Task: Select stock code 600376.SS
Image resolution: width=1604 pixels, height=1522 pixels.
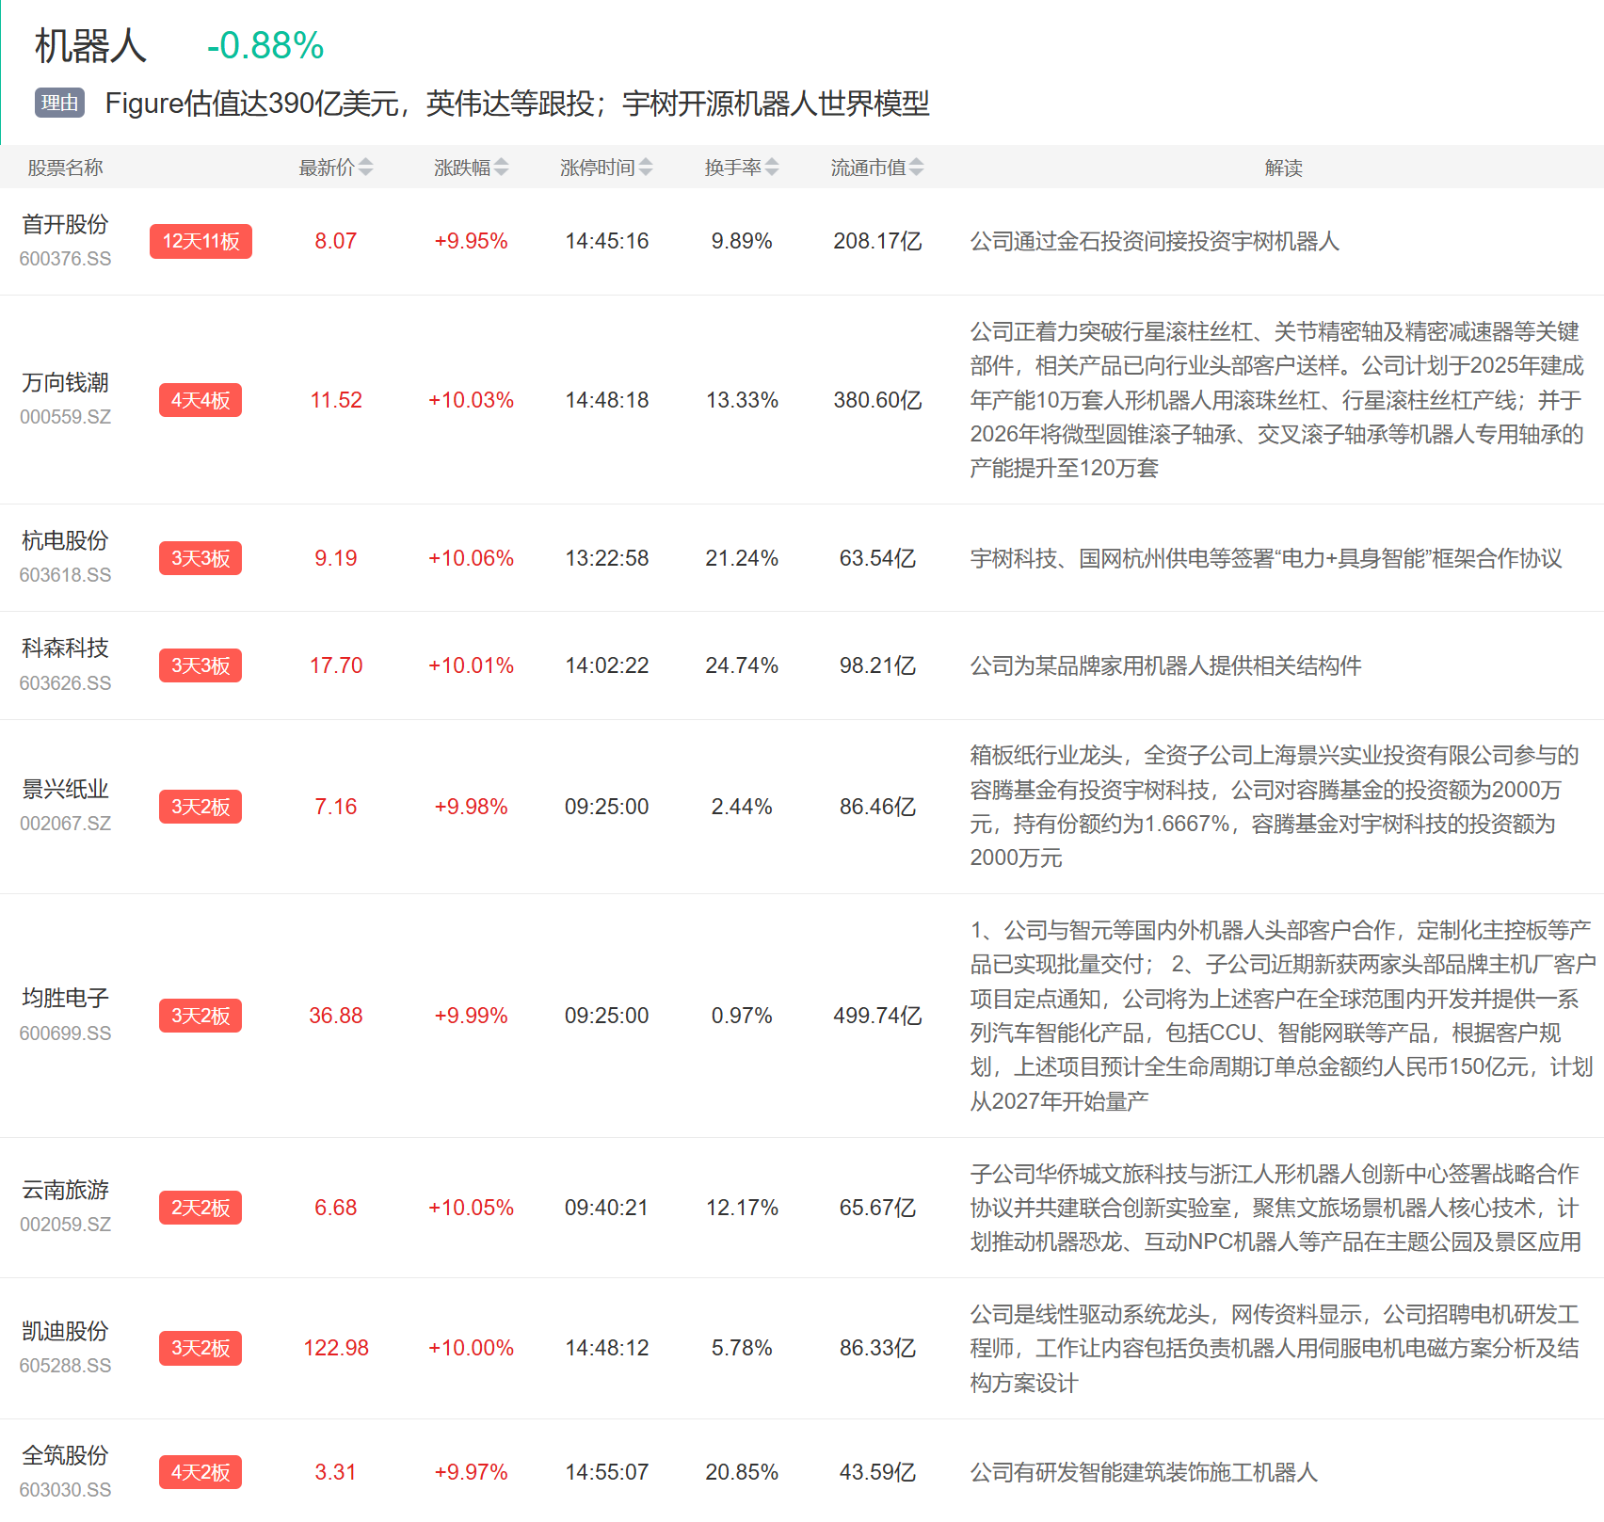Action: click(x=65, y=259)
